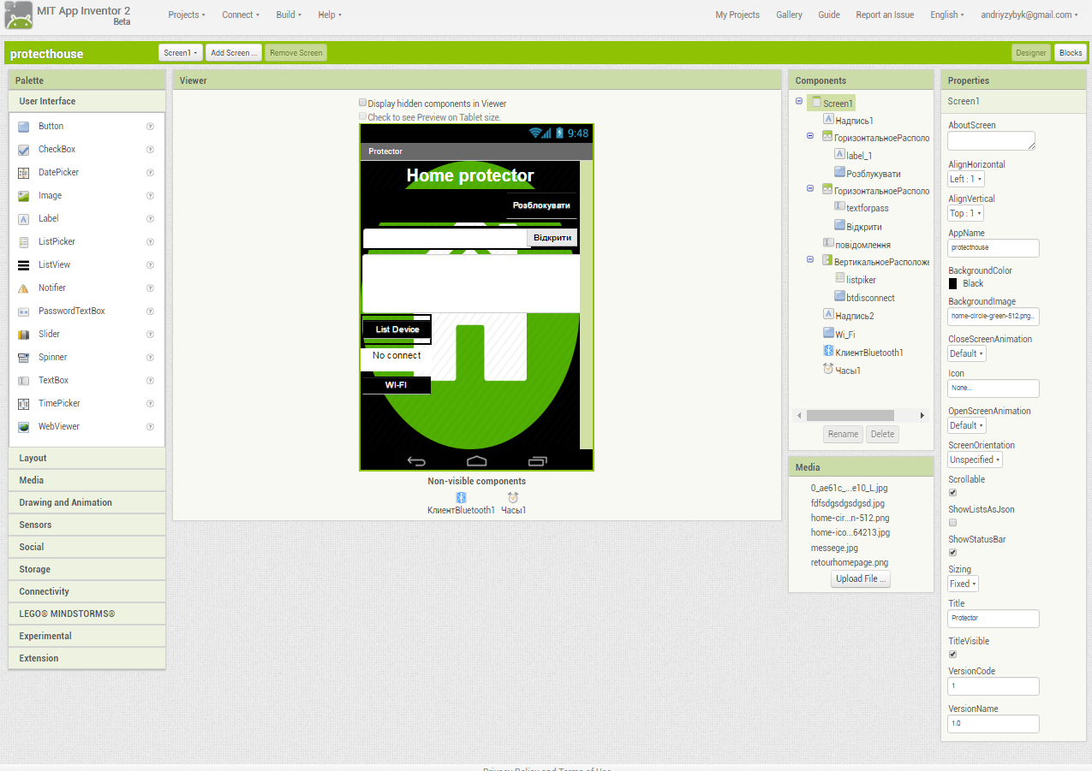Click the TimePicker palette icon
Screen dimensions: 1092x771
point(23,404)
